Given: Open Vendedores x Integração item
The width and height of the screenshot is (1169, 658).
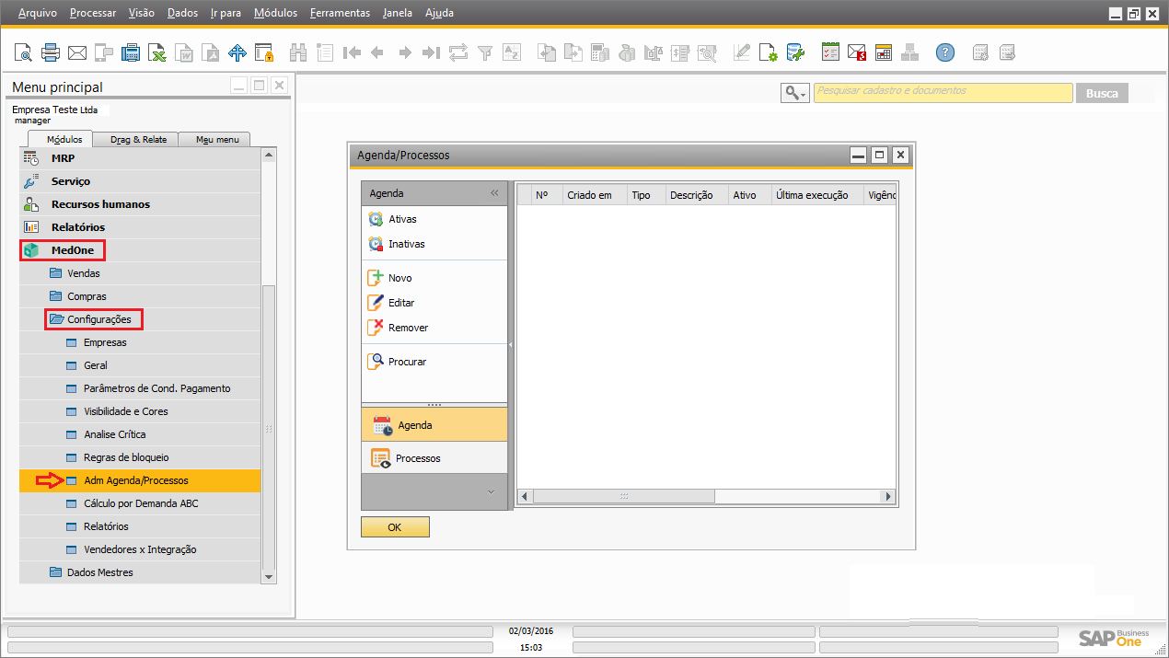Looking at the screenshot, I should pos(140,549).
